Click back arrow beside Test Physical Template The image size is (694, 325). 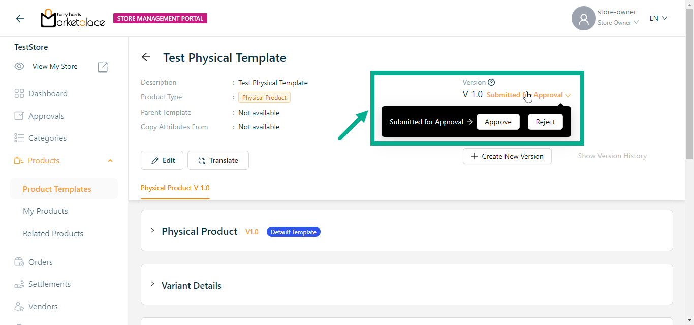tap(146, 57)
